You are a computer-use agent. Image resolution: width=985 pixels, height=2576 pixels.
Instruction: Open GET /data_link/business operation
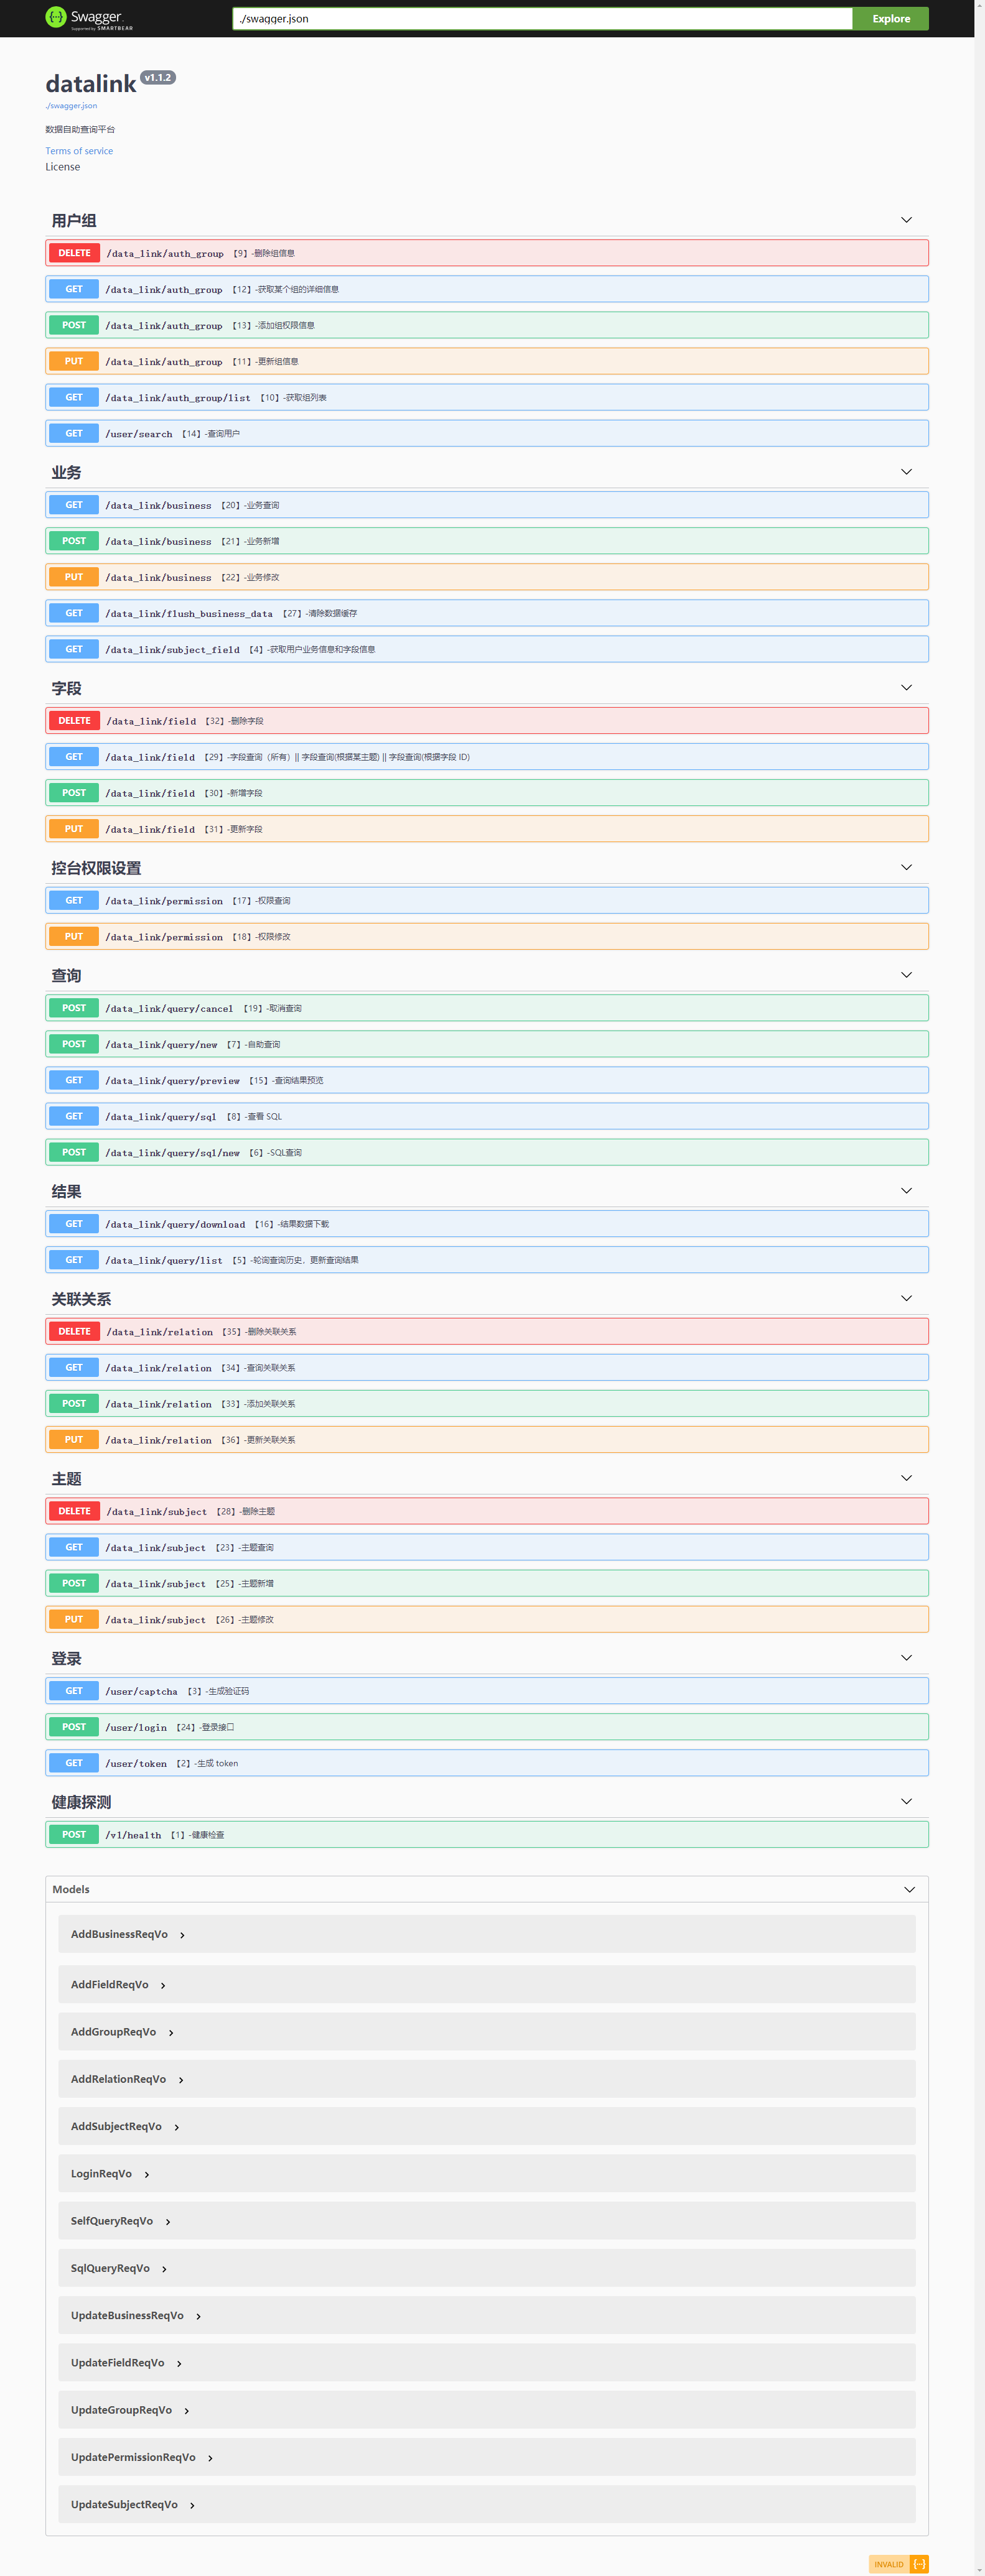pos(487,505)
